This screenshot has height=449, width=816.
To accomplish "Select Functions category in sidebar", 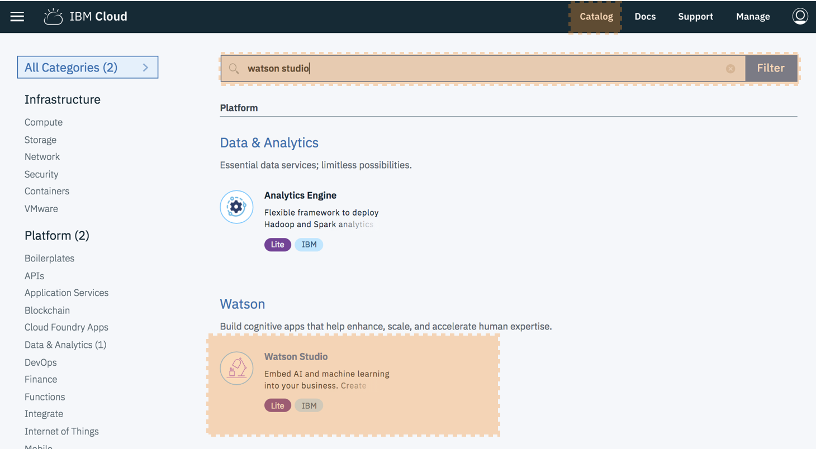I will tap(45, 397).
